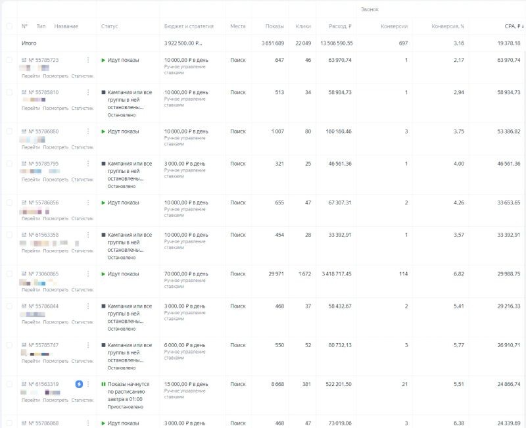Sort by the Клики column header
Image resolution: width=526 pixels, height=428 pixels.
[303, 26]
